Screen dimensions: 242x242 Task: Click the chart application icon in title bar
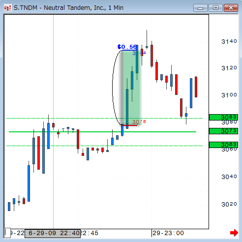point(7,8)
